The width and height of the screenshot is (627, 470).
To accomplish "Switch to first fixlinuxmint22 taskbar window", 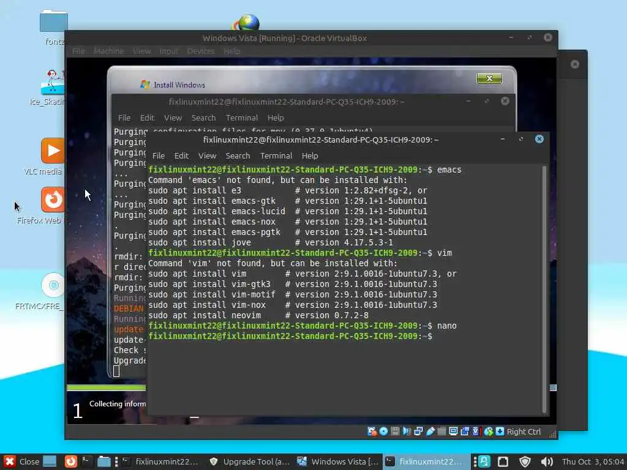I will (x=160, y=461).
